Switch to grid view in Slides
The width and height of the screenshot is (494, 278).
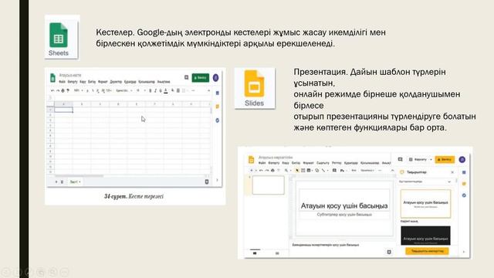(x=277, y=253)
